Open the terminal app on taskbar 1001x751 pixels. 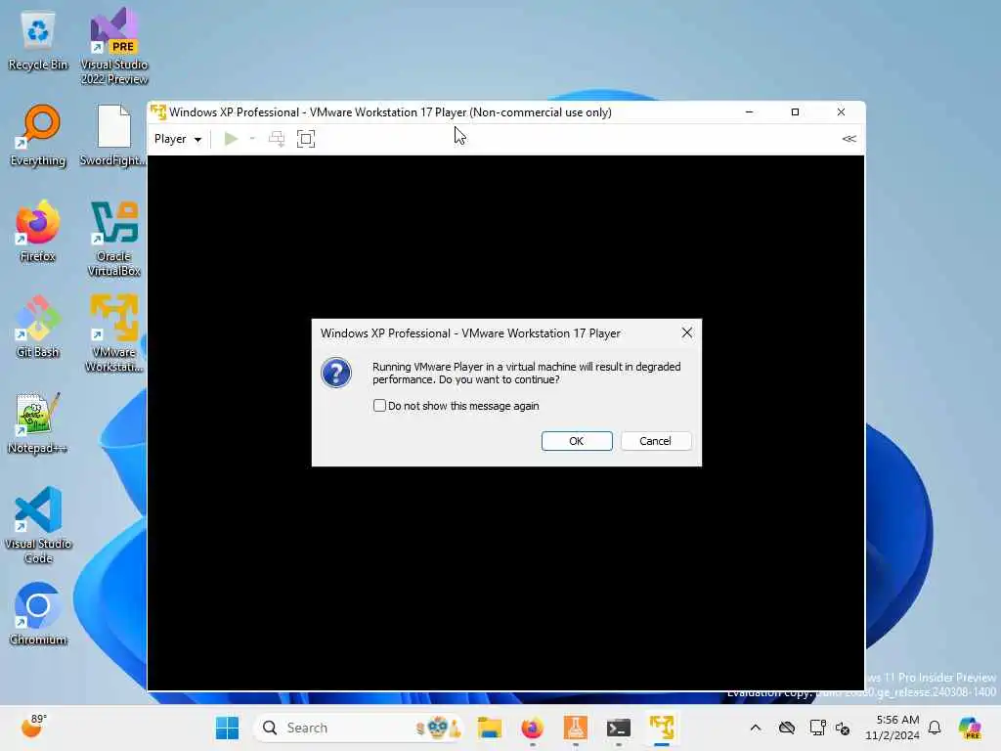(x=619, y=728)
